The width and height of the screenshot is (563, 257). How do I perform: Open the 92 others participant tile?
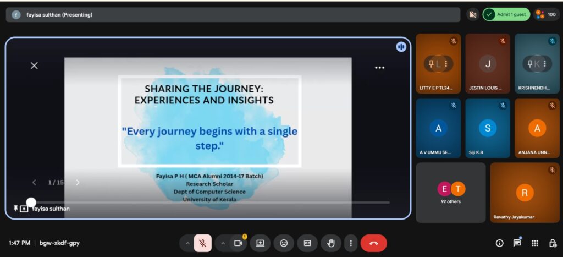click(x=450, y=192)
